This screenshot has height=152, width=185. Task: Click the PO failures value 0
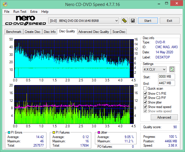[x=133, y=147]
